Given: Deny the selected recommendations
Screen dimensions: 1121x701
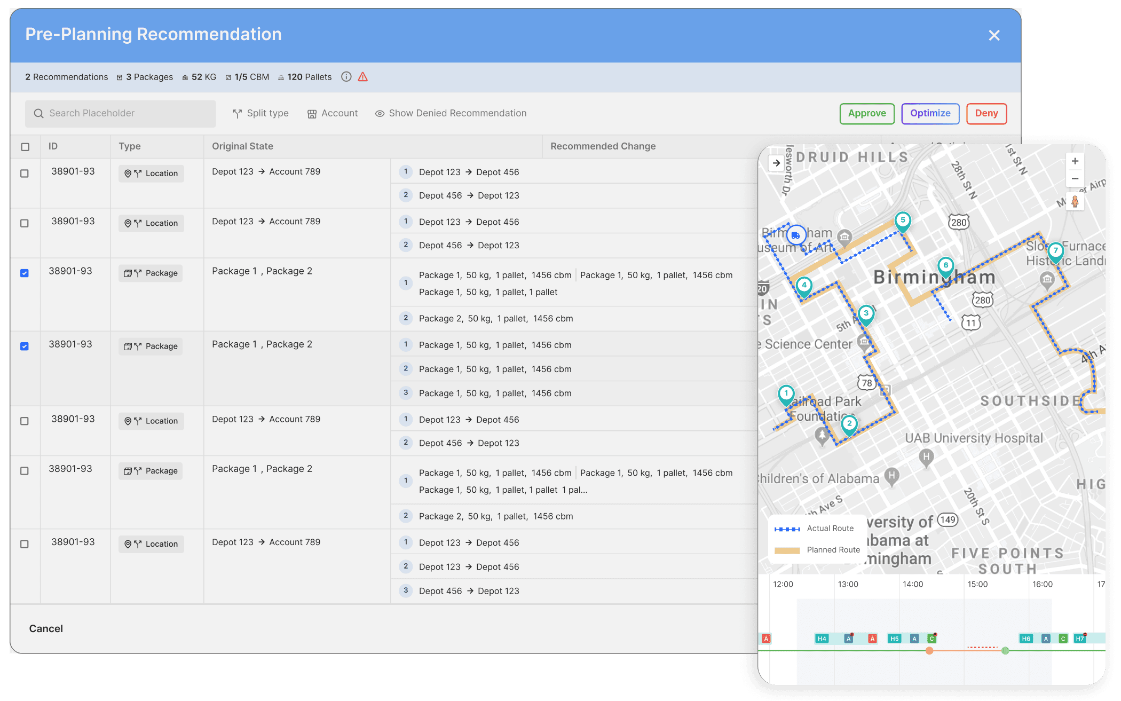Looking at the screenshot, I should point(986,113).
